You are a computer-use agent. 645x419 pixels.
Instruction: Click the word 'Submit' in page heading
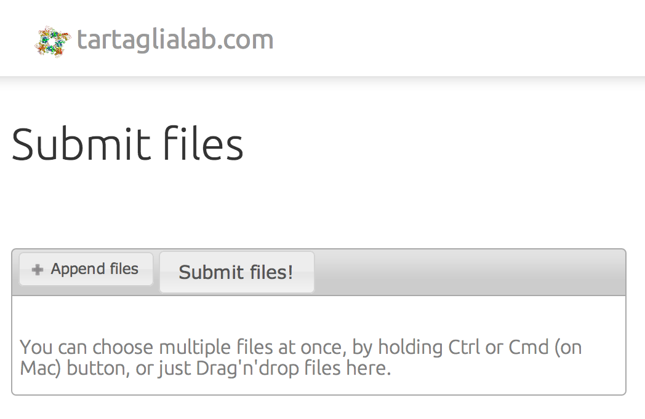point(80,144)
